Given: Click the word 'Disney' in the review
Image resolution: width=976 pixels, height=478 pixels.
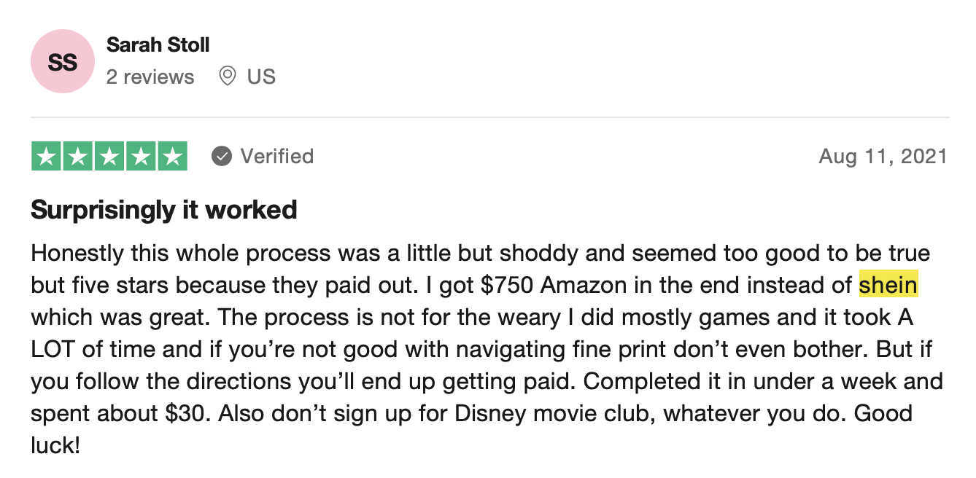Looking at the screenshot, I should pyautogui.click(x=489, y=413).
